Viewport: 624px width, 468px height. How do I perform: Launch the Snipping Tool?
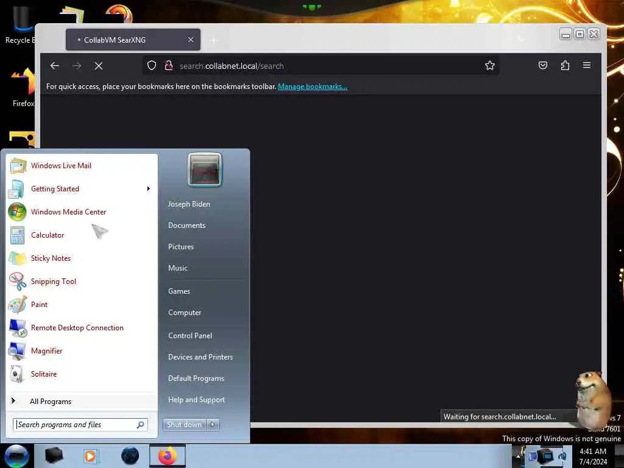[x=82, y=282]
